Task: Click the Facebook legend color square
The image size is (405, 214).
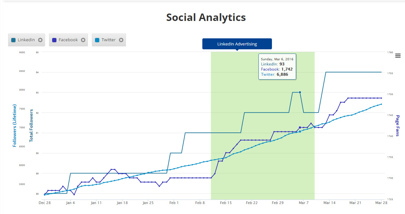Action: point(54,40)
